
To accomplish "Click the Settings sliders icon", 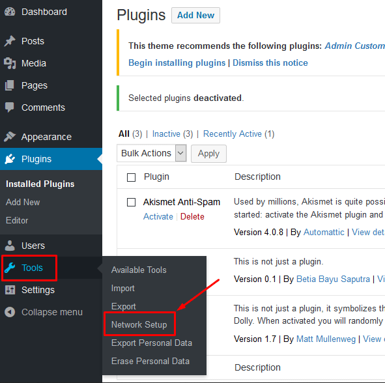I will [10, 290].
